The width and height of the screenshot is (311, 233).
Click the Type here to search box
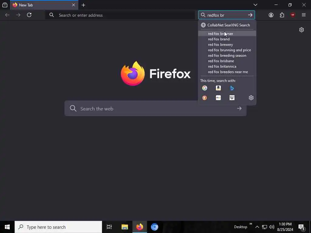58,227
